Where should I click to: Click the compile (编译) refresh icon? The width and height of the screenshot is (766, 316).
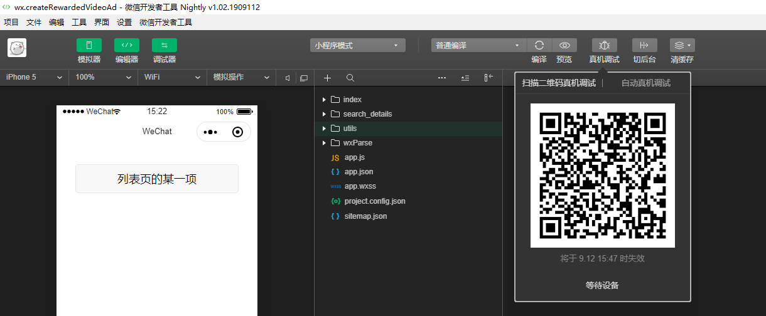click(x=539, y=45)
